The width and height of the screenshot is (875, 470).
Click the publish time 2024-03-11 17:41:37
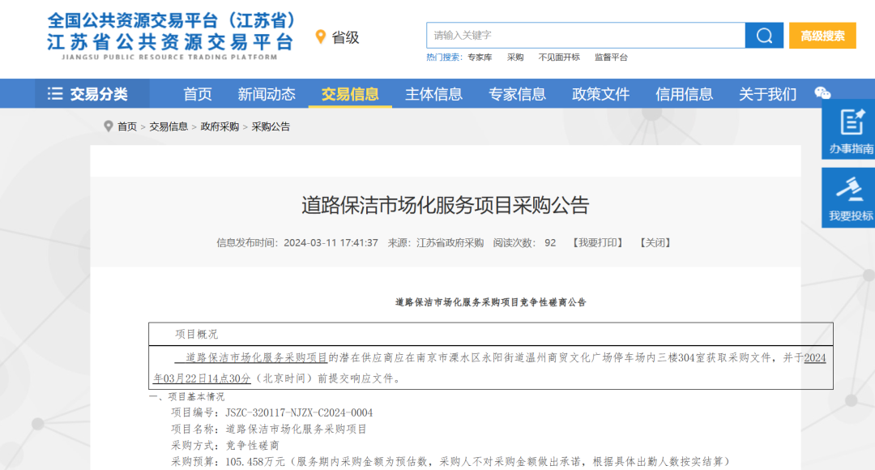[331, 243]
